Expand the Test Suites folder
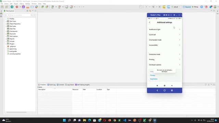Viewport: 219px width, 123px height. (6, 26)
